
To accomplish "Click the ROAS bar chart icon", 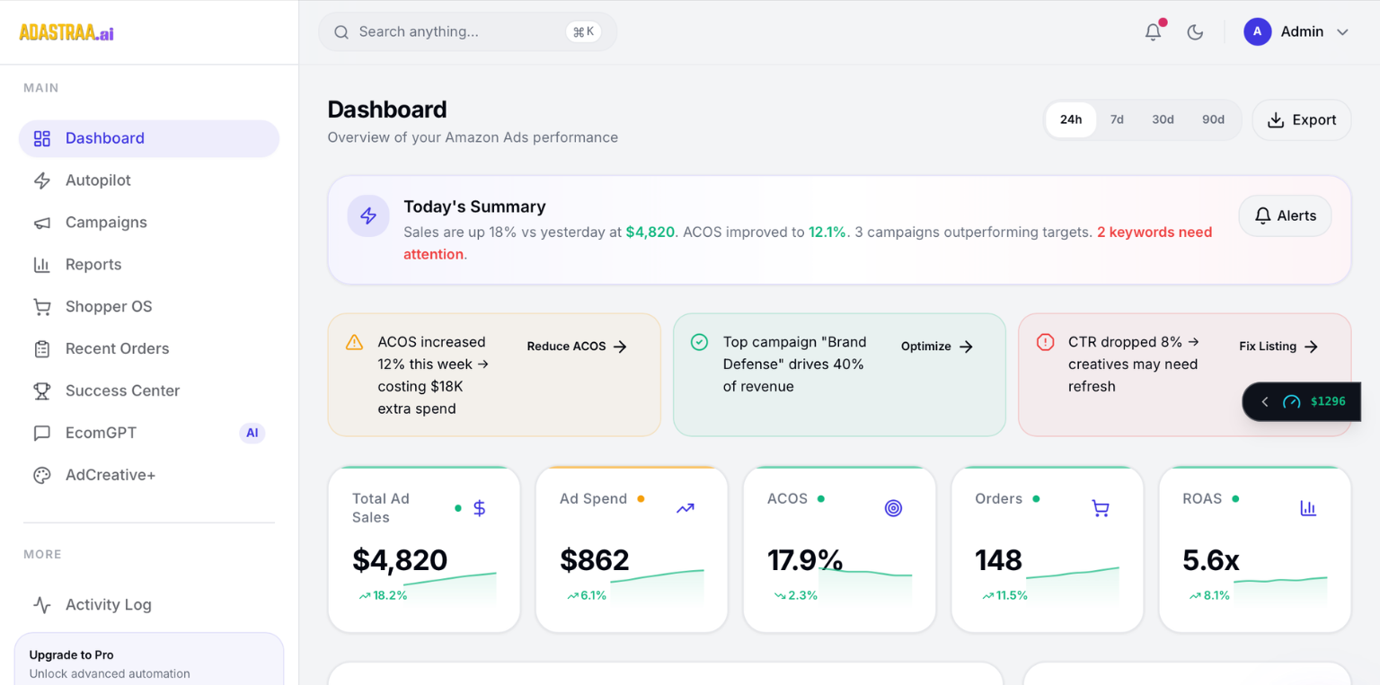I will [1308, 507].
